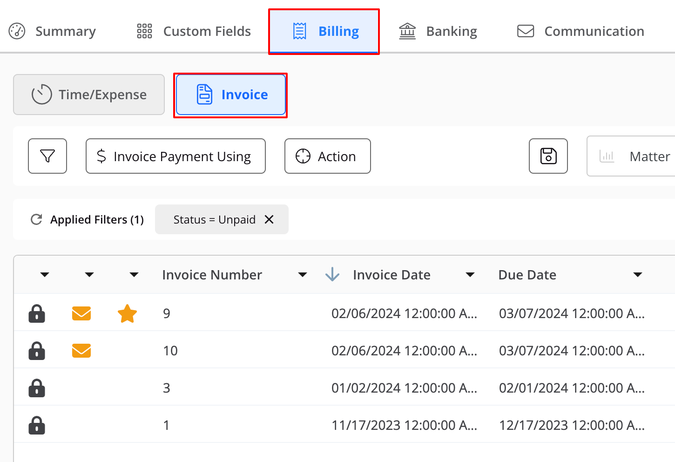This screenshot has height=462, width=675.
Task: Click the envelope icon on invoice 9
Action: click(x=81, y=313)
